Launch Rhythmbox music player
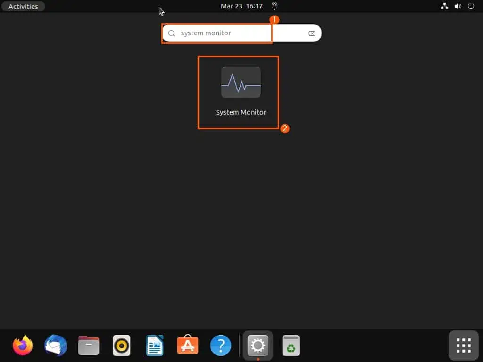483x362 pixels. tap(122, 346)
